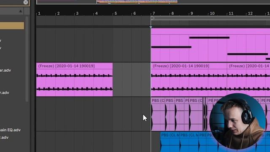
Task: Select the Freeze audio clip starting at bar 1
Action: pos(74,79)
